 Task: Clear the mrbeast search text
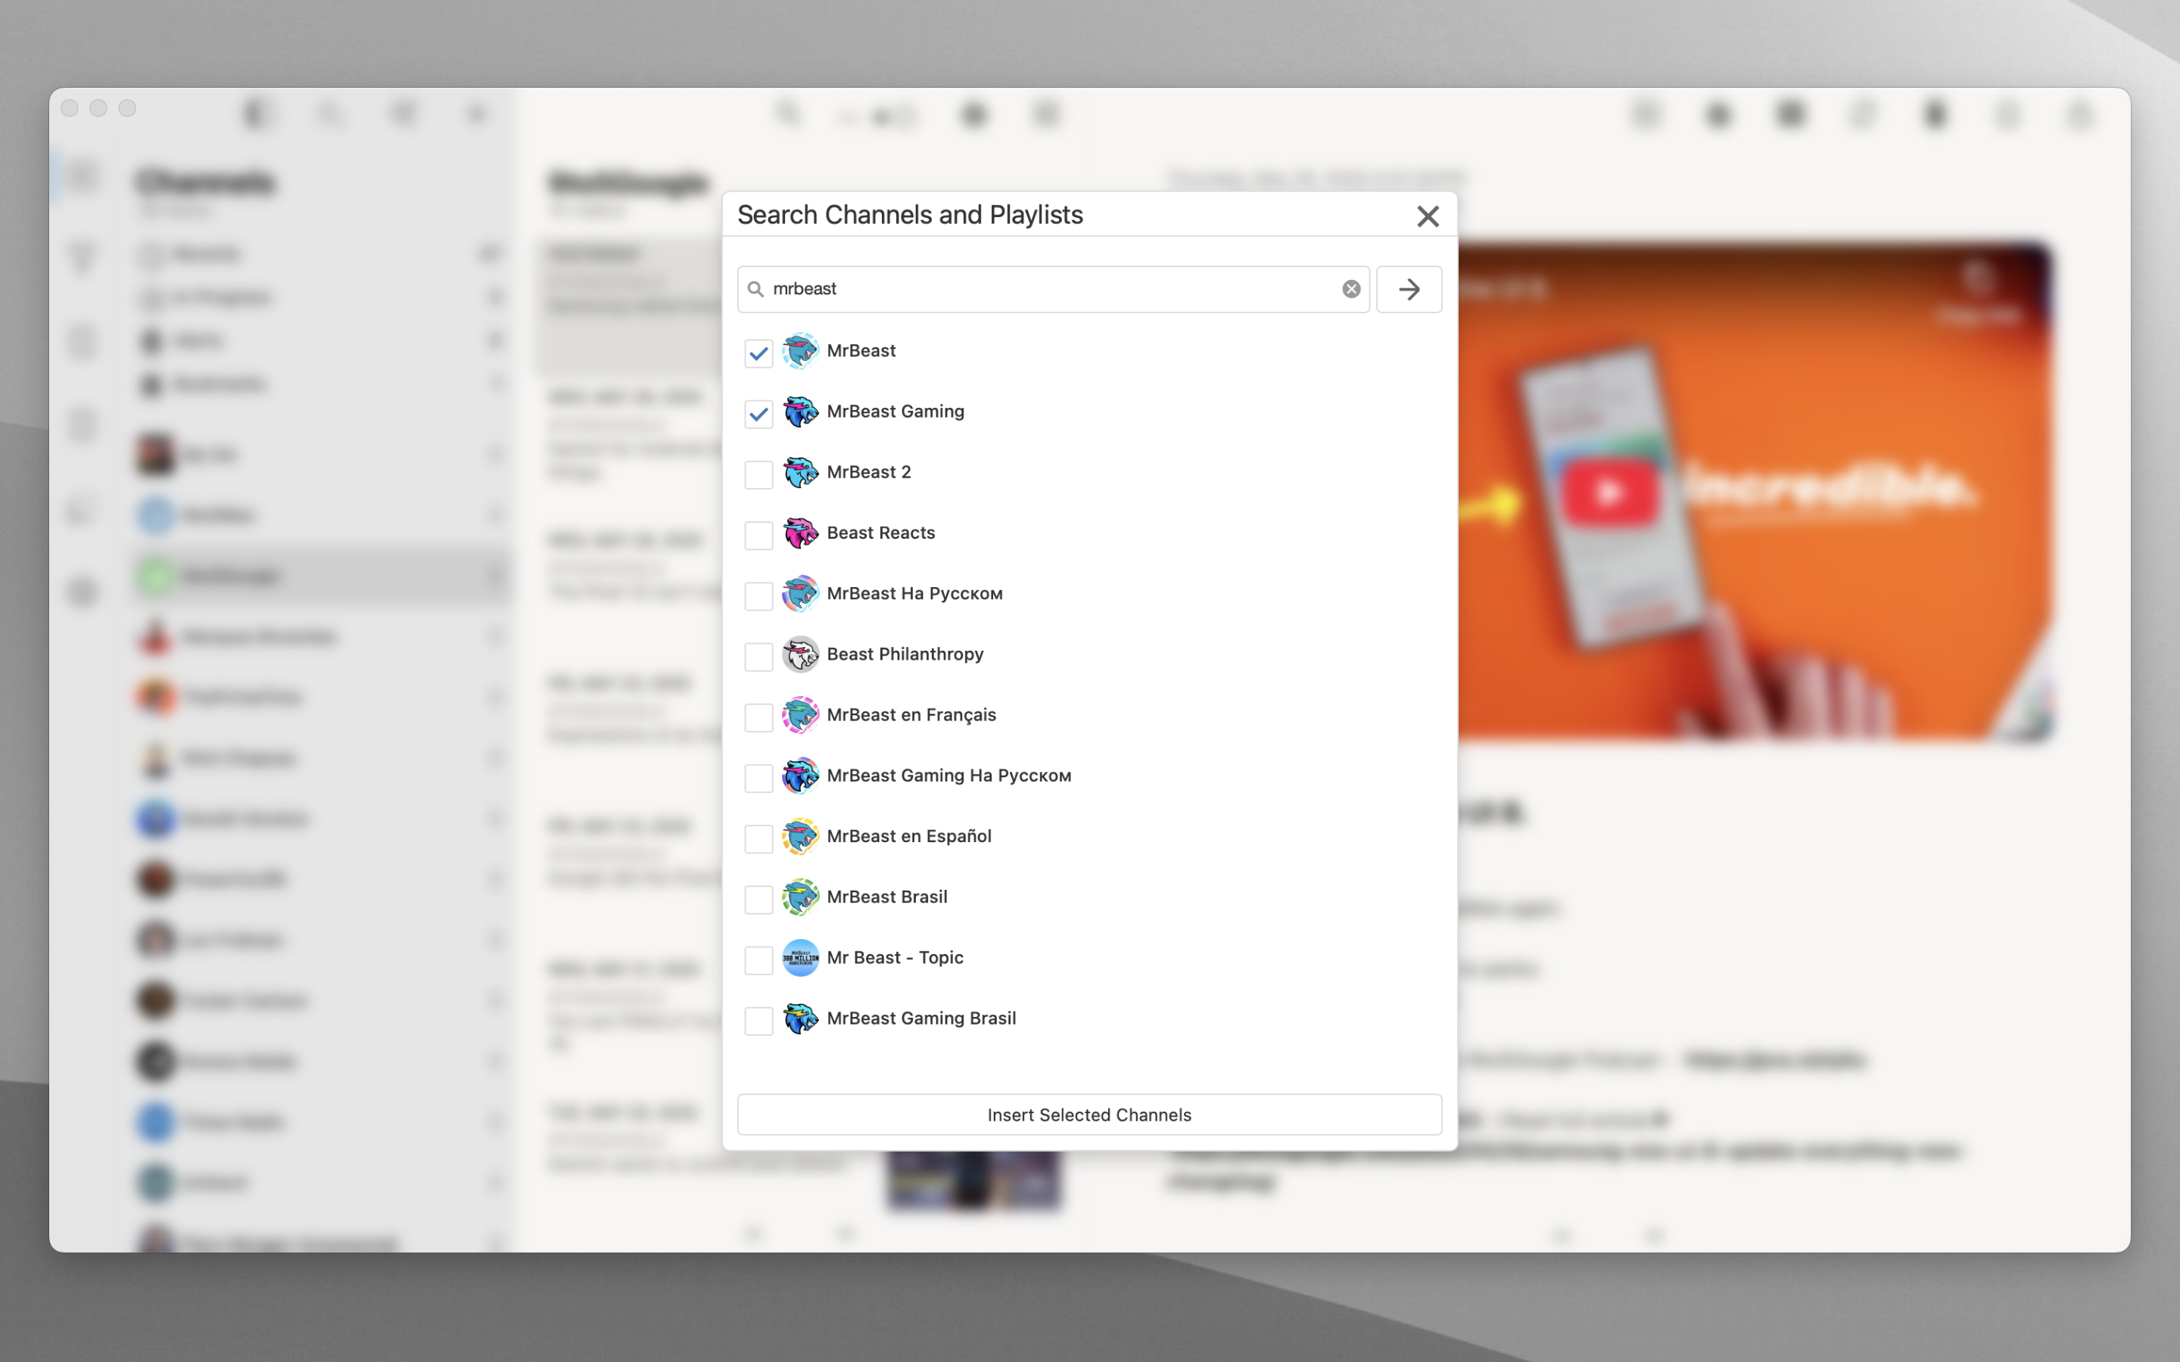click(x=1350, y=289)
